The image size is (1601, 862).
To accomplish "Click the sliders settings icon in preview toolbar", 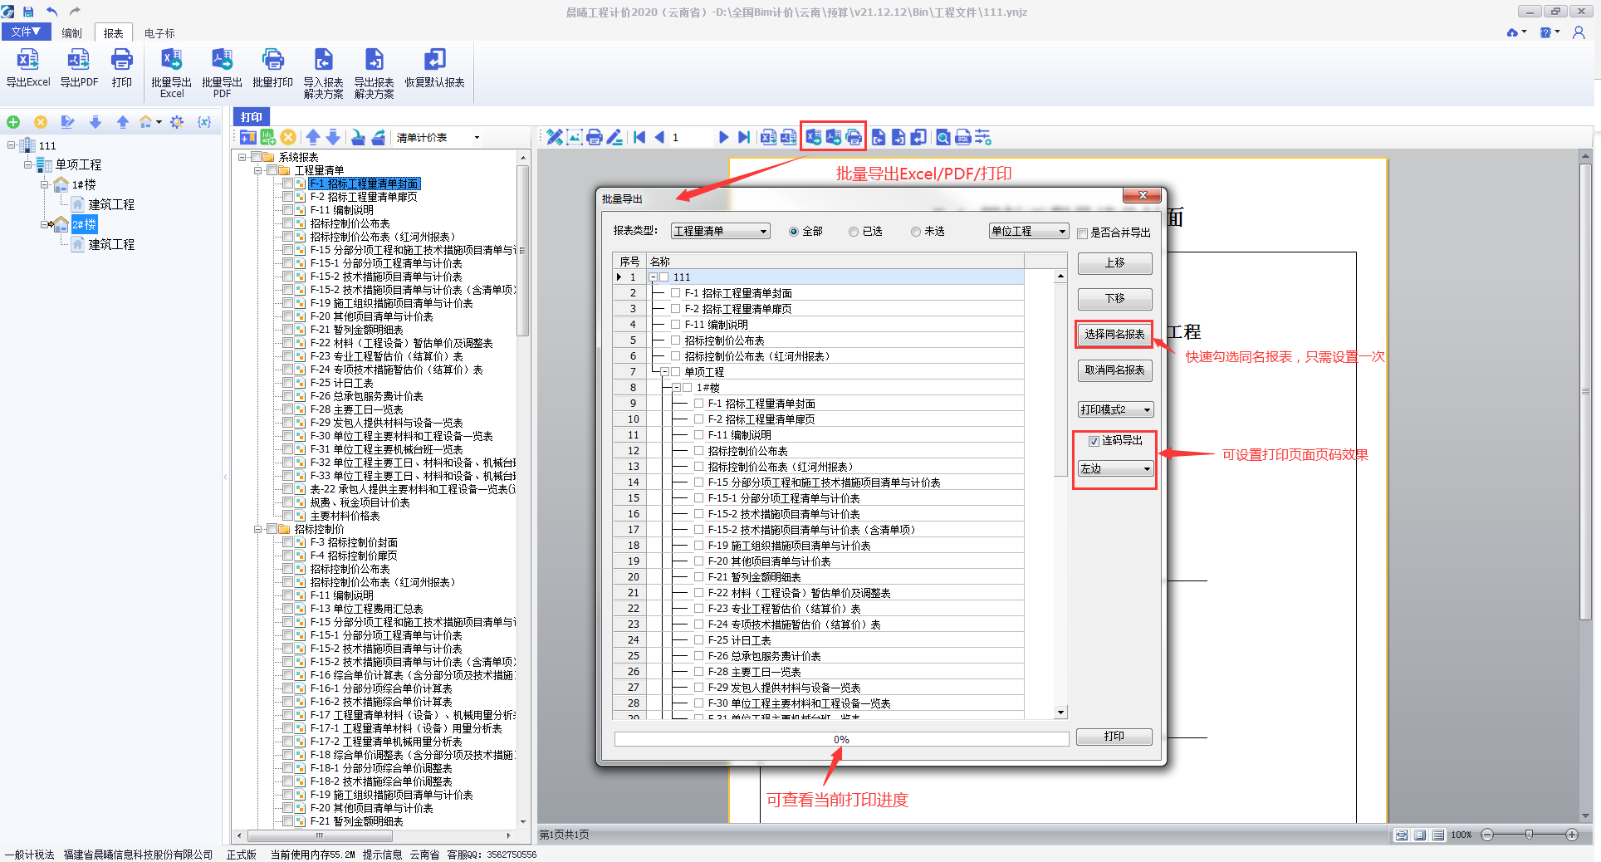I will point(983,137).
